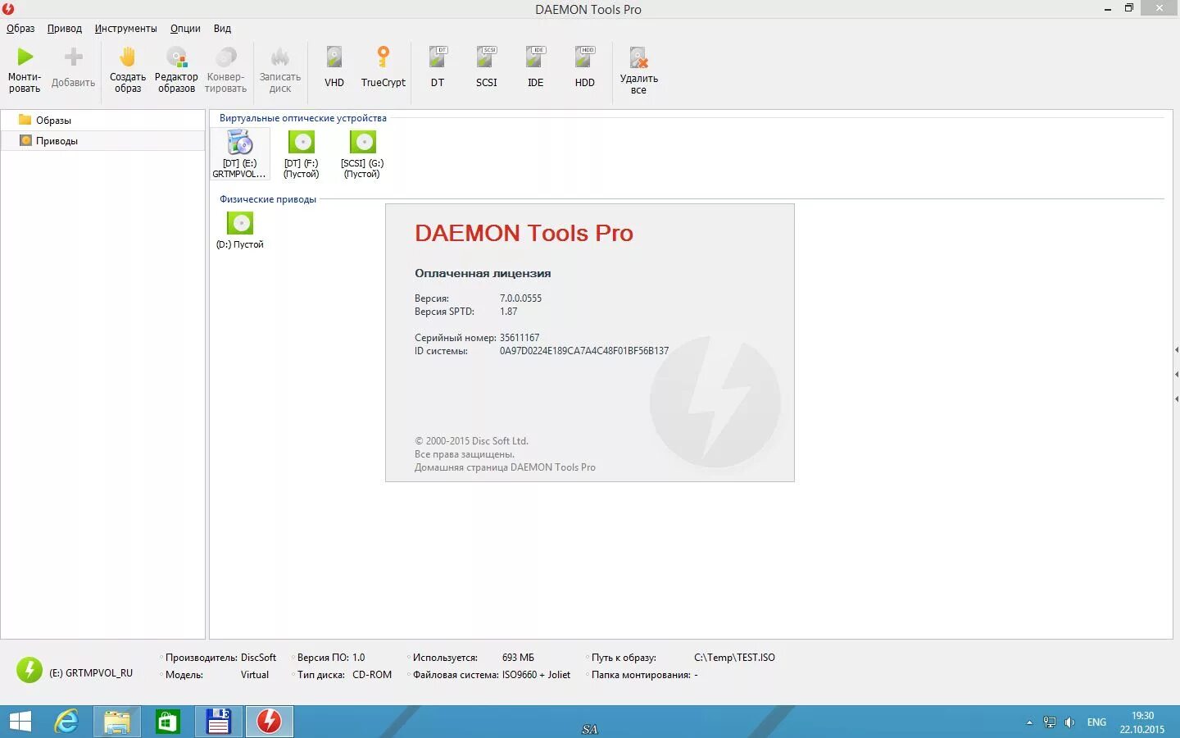Click the CD-ROM disc type value

click(x=372, y=675)
